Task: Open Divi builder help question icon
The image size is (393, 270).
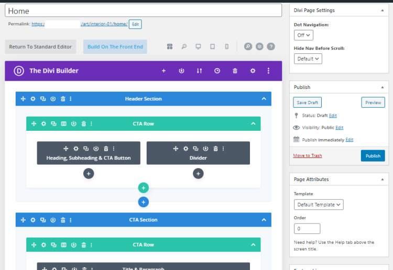Action: [271, 47]
